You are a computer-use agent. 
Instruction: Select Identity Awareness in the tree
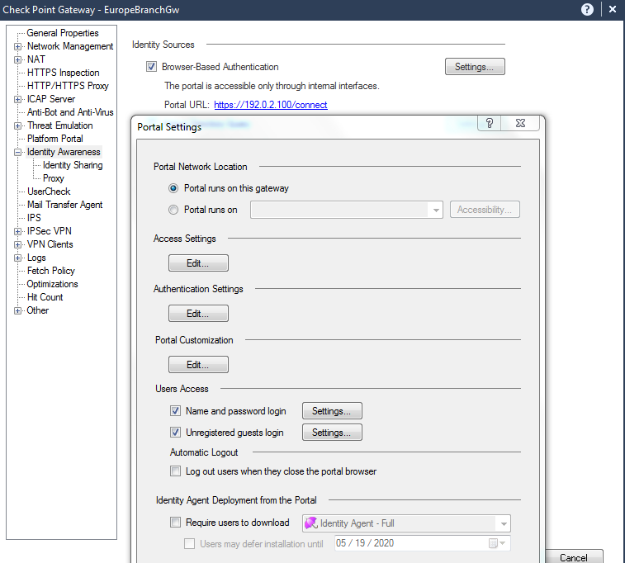(x=64, y=152)
